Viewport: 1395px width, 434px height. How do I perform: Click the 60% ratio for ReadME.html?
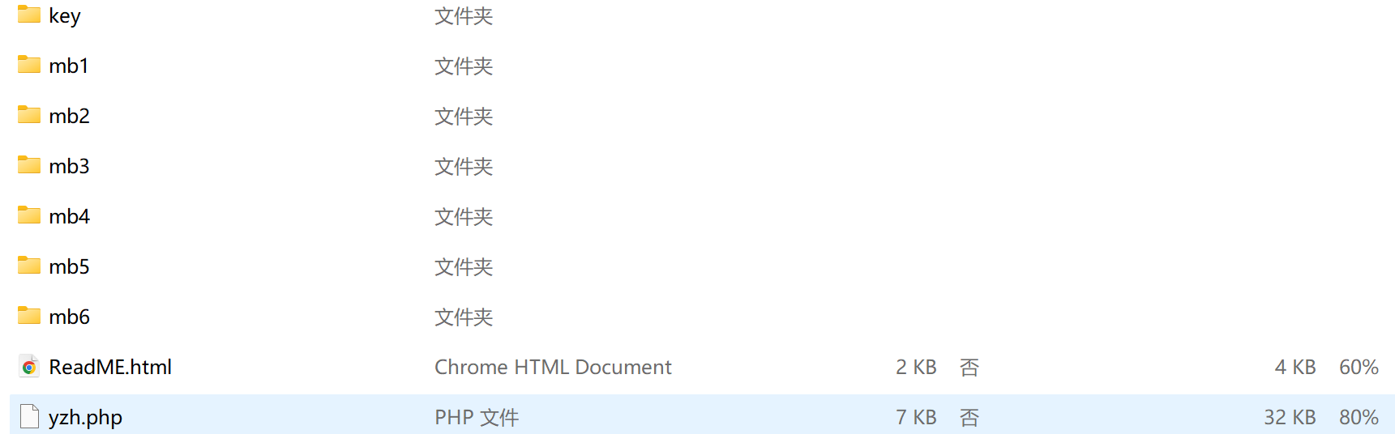1359,367
